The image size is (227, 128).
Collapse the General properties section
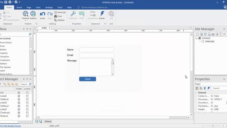click(x=196, y=92)
